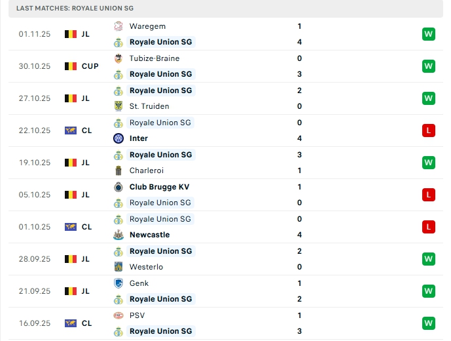This screenshot has height=341, width=451.
Task: Open the Newcastle team link
Action: (x=149, y=235)
